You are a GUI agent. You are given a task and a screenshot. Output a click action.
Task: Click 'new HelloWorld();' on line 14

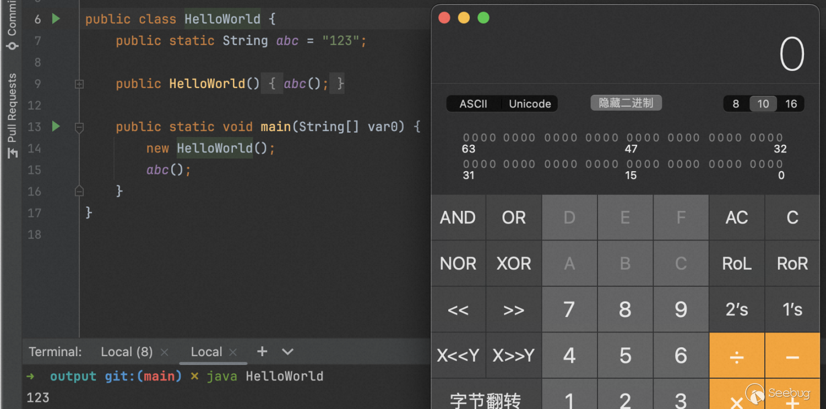(210, 148)
